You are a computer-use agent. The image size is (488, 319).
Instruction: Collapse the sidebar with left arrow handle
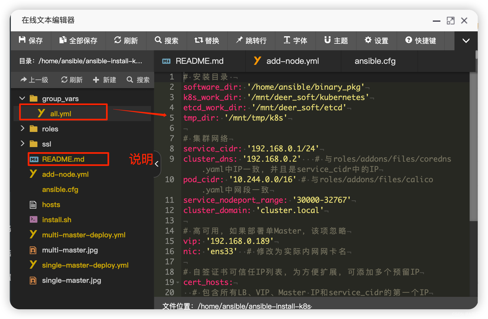(157, 164)
